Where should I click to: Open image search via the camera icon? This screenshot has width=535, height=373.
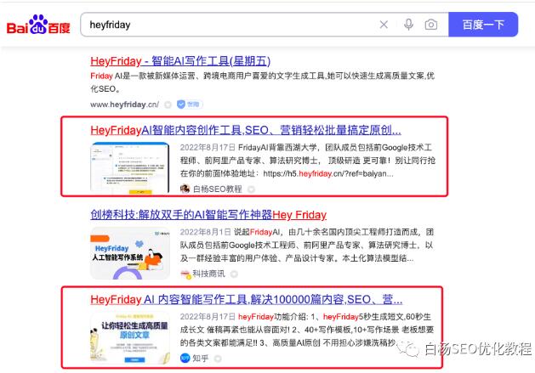click(x=431, y=25)
